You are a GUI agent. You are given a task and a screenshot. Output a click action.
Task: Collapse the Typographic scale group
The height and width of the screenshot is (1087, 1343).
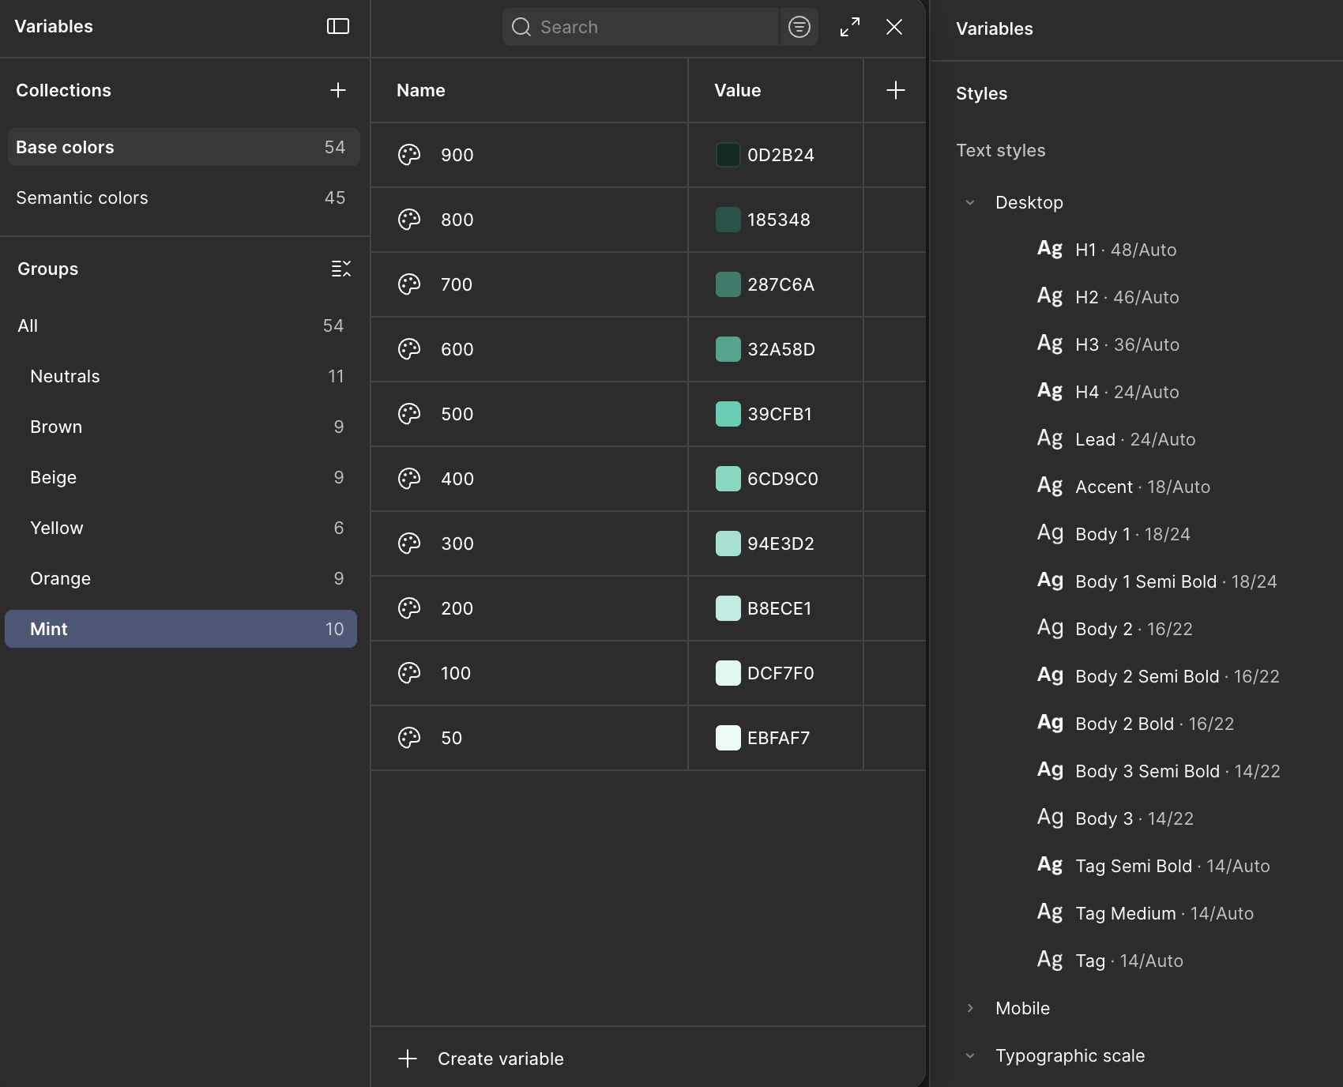click(970, 1055)
